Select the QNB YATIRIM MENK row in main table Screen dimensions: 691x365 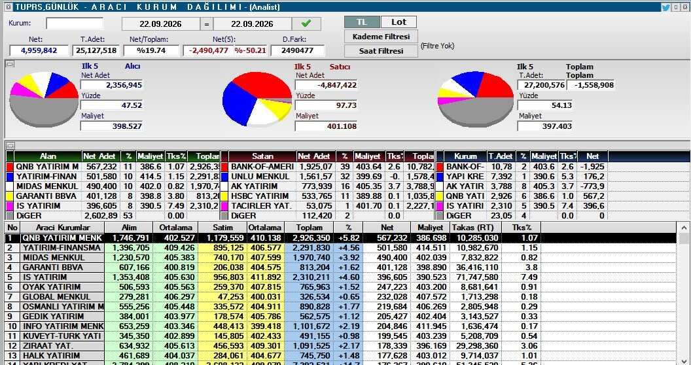click(342, 237)
